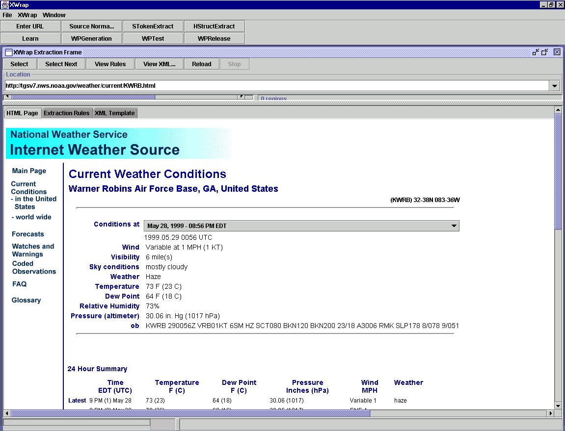Viewport: 565px width, 431px height.
Task: Click the XWrap Extraction Frame window icon
Action: (x=8, y=52)
